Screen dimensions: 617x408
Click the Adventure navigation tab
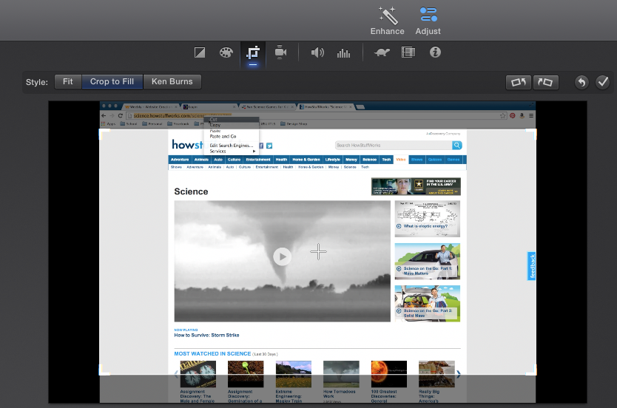click(x=180, y=160)
